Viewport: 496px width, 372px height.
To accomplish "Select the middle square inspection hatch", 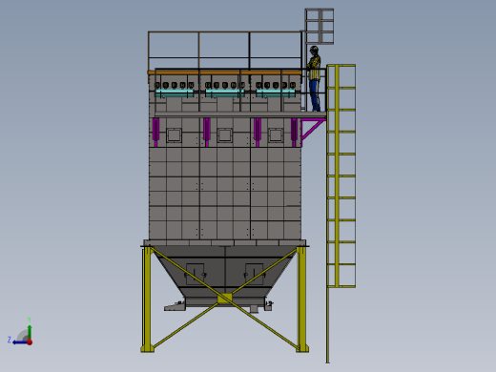I will pyautogui.click(x=224, y=135).
